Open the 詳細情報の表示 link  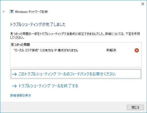tap(21, 96)
